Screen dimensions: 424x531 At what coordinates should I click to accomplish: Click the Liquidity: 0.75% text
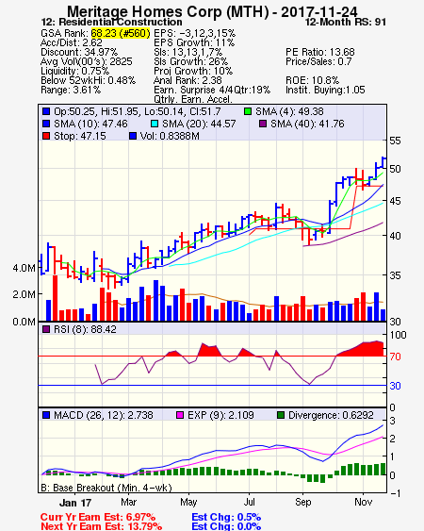click(74, 71)
